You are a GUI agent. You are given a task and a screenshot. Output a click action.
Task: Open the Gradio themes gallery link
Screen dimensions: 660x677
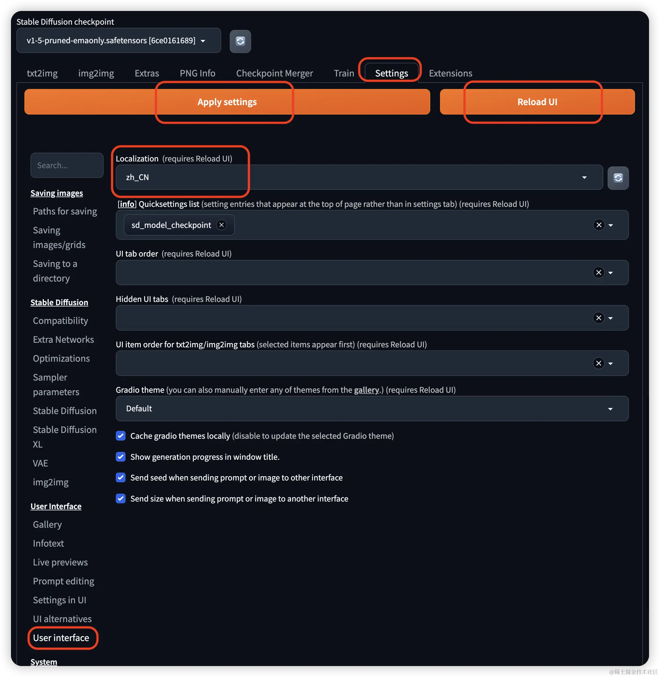point(367,390)
